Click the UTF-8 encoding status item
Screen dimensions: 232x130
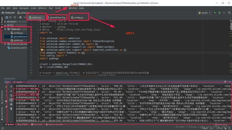tap(219, 129)
